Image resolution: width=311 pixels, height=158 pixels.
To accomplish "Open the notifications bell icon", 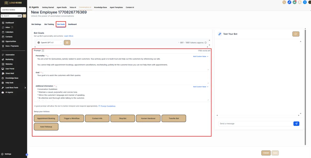I will pyautogui.click(x=300, y=2).
